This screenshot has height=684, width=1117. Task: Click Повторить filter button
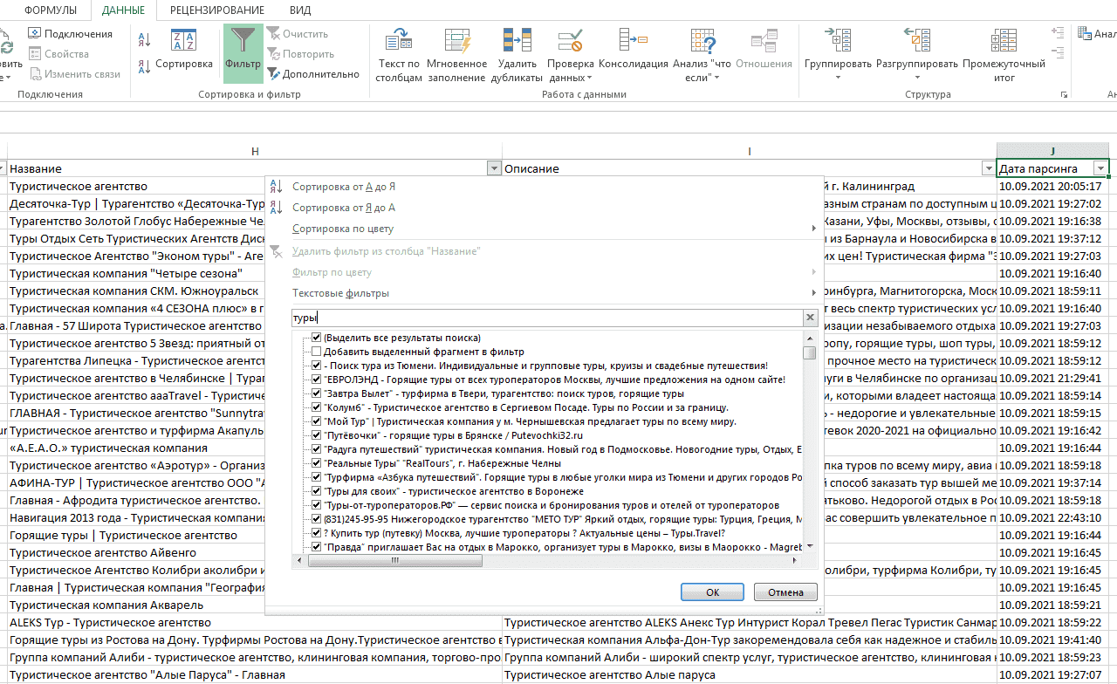pyautogui.click(x=301, y=54)
